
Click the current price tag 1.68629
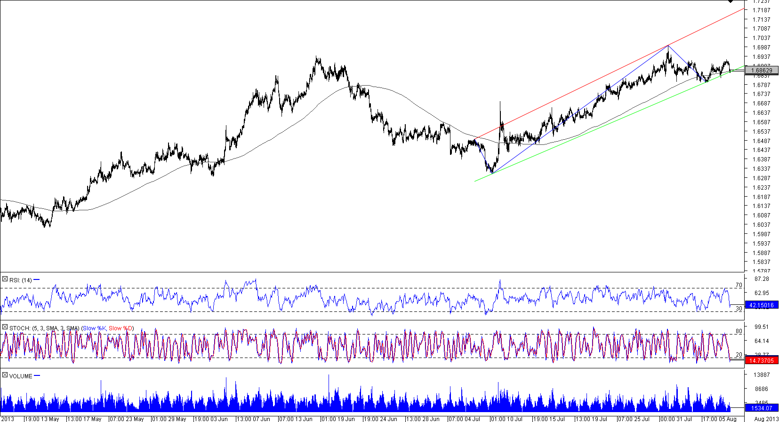pos(762,71)
